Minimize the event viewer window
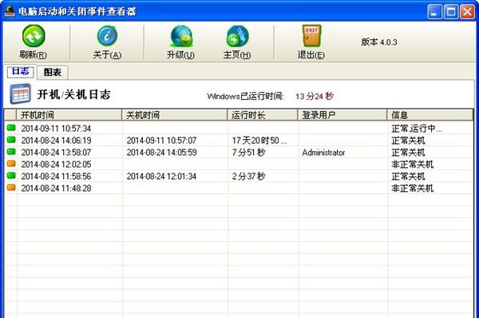Screen dimensions: 479x318 [x=434, y=12]
